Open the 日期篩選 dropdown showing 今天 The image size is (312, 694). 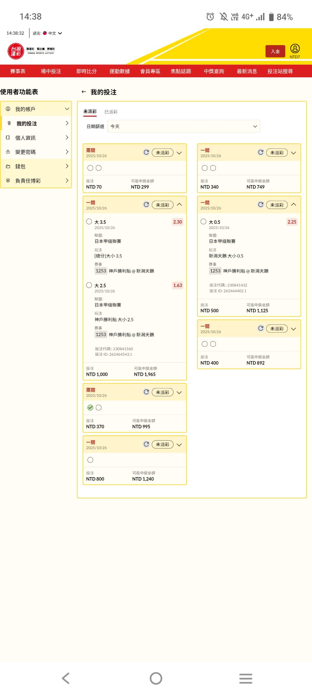point(184,126)
